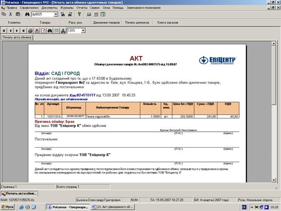Viewport: 281px width, 211px height.
Task: Click the 243,00 sum cell
Action: click(206, 116)
